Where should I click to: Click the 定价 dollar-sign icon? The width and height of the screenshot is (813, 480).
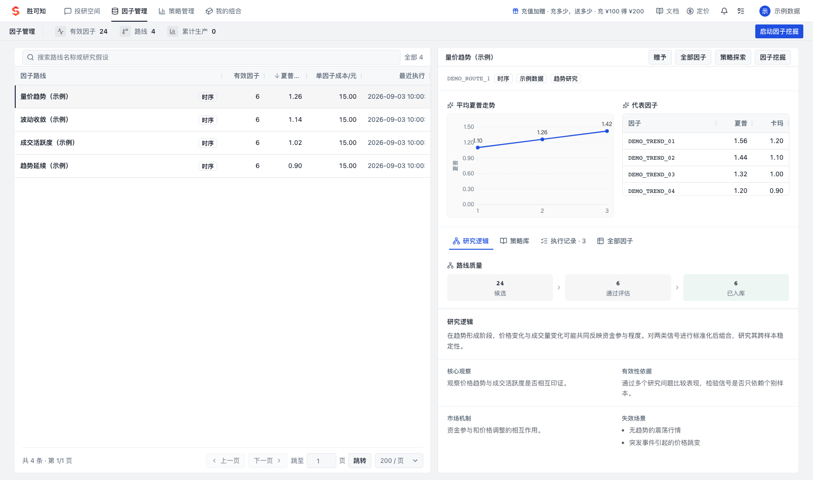pos(690,11)
